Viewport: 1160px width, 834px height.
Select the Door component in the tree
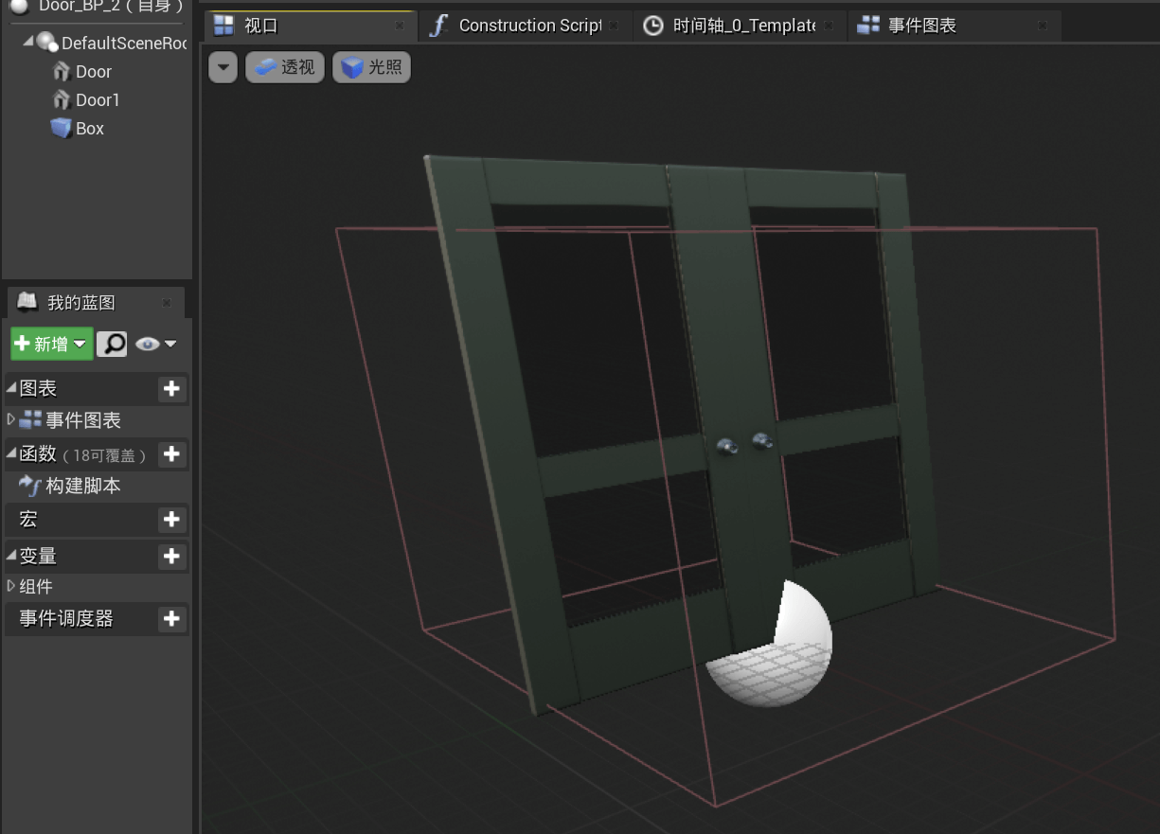tap(94, 72)
